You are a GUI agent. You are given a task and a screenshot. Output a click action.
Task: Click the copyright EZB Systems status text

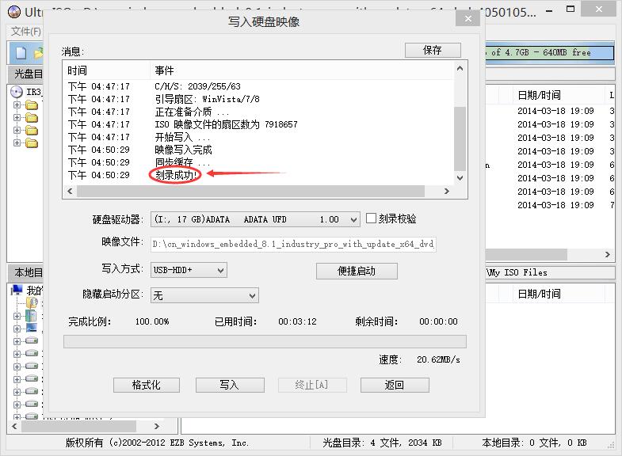tap(158, 443)
